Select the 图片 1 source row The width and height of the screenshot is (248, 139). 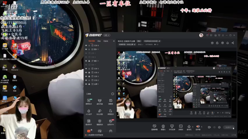(x=100, y=49)
